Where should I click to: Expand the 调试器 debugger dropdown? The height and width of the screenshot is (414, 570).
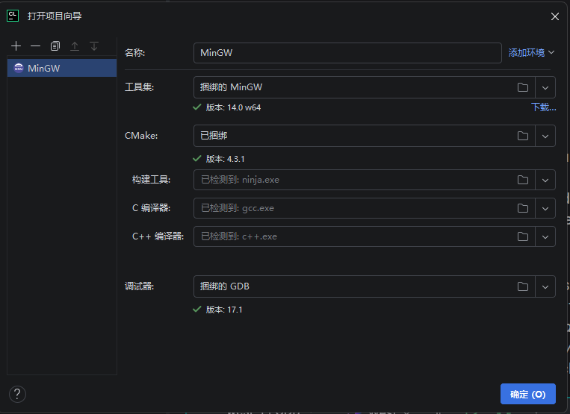pyautogui.click(x=545, y=286)
